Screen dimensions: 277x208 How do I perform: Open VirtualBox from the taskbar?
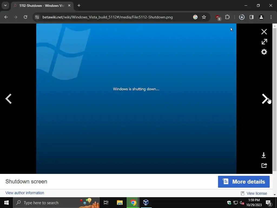(146, 203)
